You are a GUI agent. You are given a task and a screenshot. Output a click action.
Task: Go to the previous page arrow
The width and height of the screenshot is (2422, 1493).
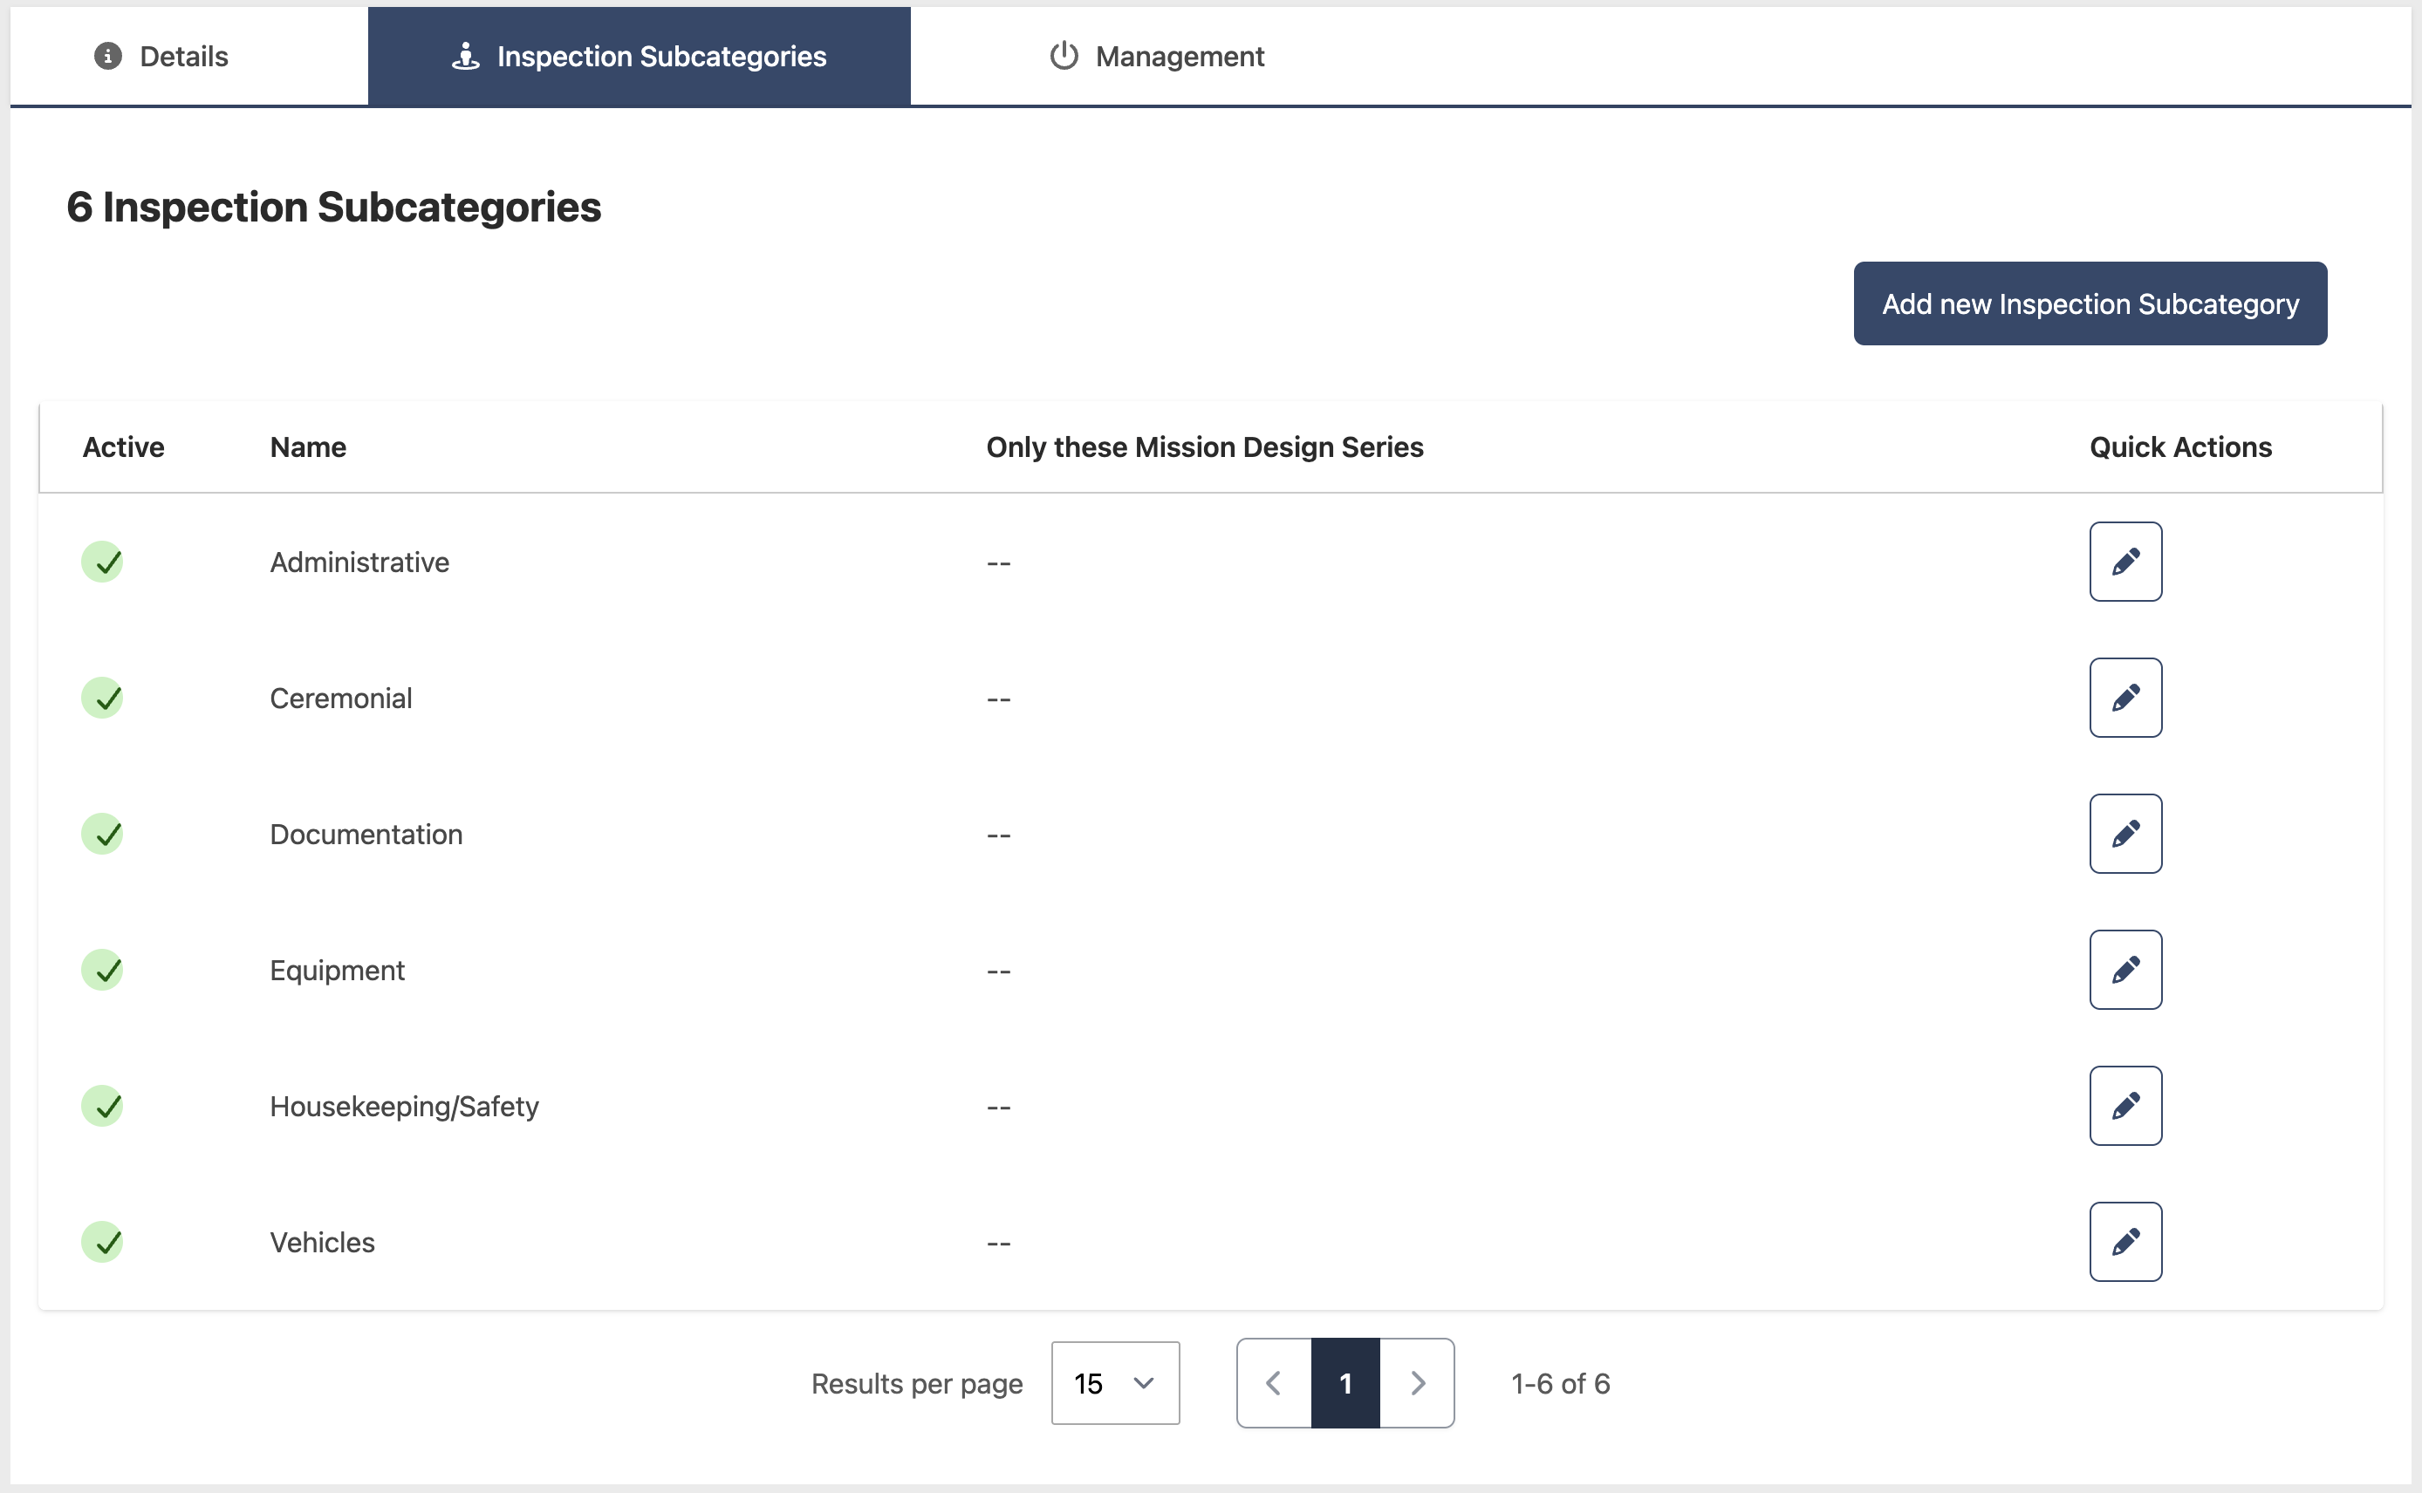[1274, 1383]
